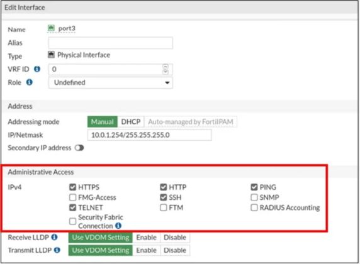Click the IP/Netmask input field
Viewport: 360px width, 264px height.
point(149,135)
